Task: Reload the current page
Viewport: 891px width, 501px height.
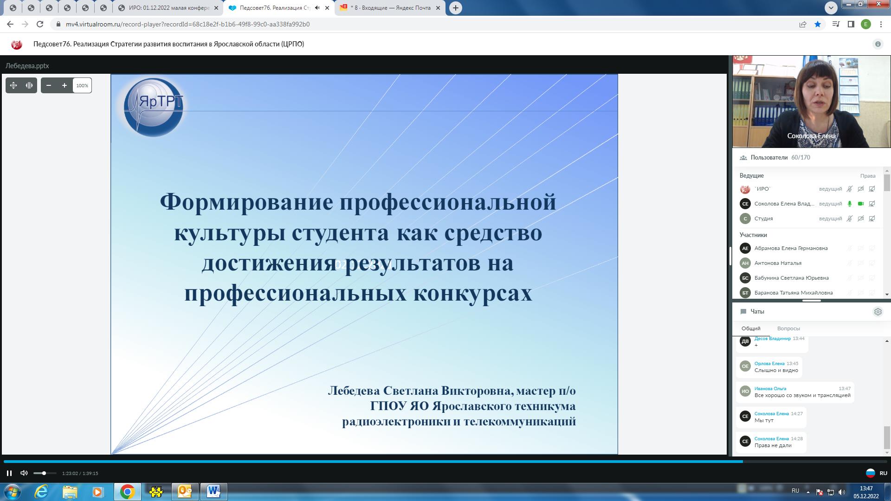Action: point(40,24)
